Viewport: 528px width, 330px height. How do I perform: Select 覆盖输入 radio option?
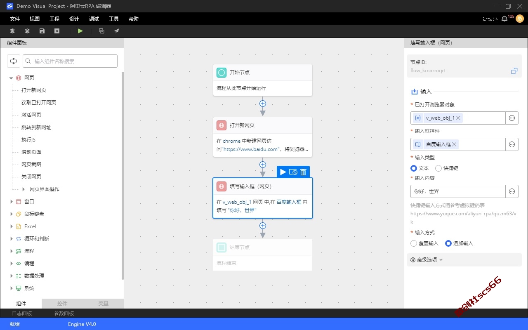click(x=414, y=243)
